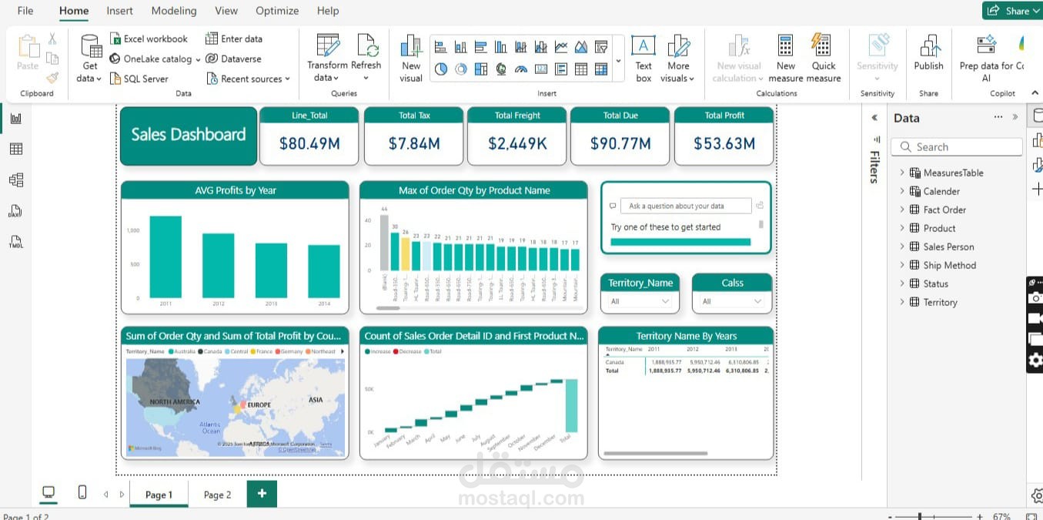Expand Fact Order table
This screenshot has width=1043, height=520.
(x=902, y=210)
